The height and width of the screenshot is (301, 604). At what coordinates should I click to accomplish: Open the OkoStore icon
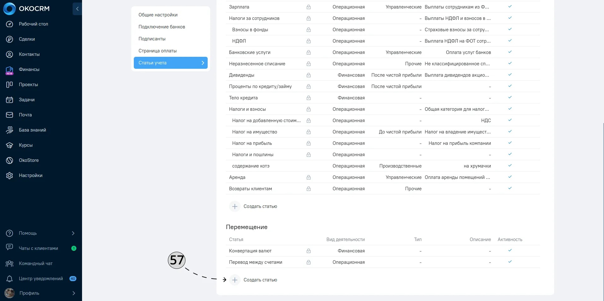[9, 160]
